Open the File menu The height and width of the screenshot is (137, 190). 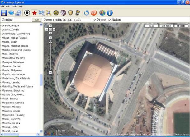[2, 7]
